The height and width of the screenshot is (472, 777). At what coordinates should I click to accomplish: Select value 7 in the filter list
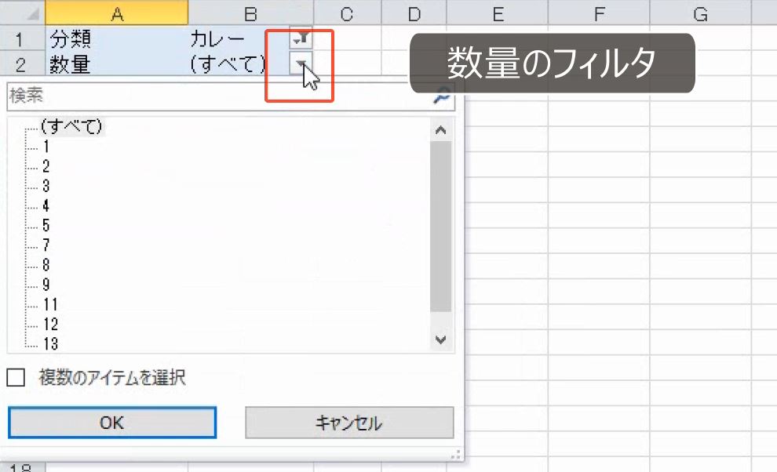(46, 245)
